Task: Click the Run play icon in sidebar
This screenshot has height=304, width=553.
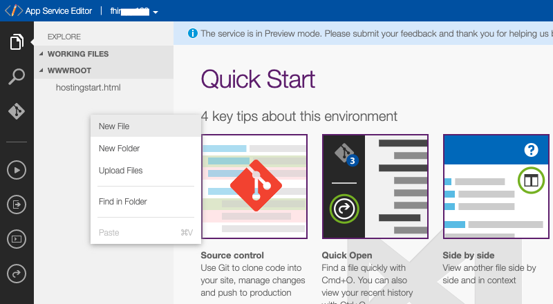Action: click(17, 170)
